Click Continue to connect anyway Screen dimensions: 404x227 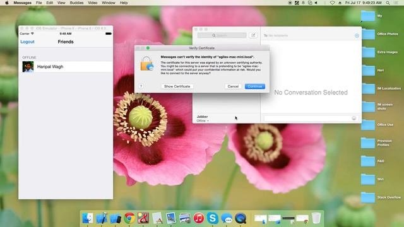point(255,86)
